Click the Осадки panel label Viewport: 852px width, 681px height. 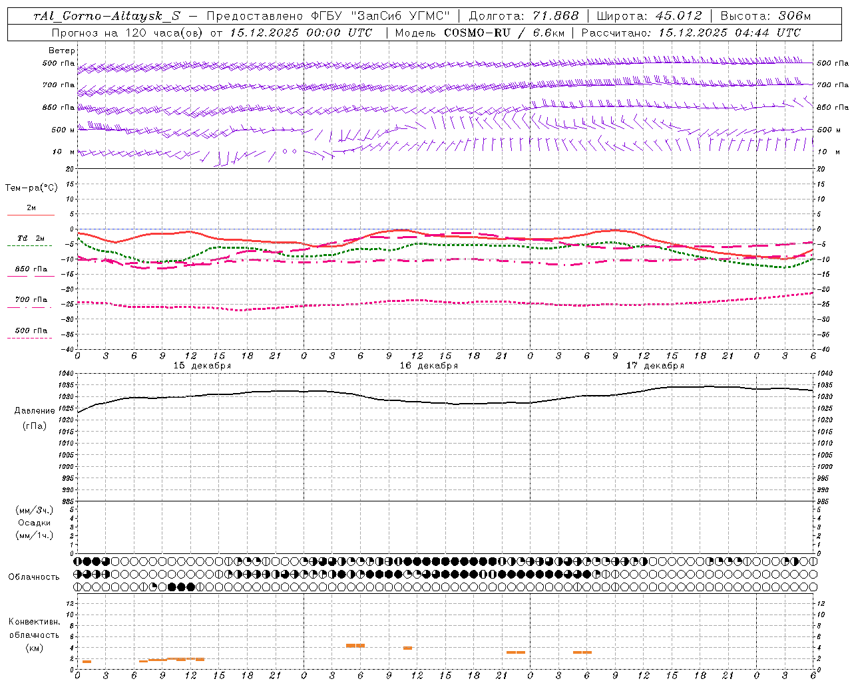tap(35, 523)
